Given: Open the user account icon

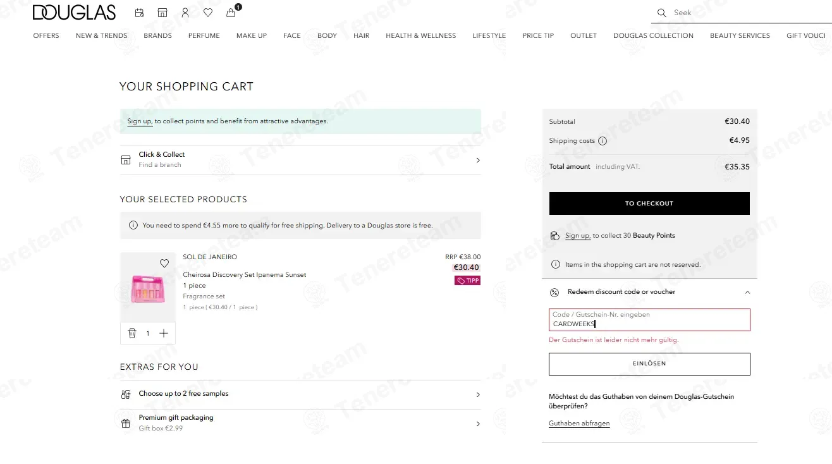Looking at the screenshot, I should click(185, 13).
